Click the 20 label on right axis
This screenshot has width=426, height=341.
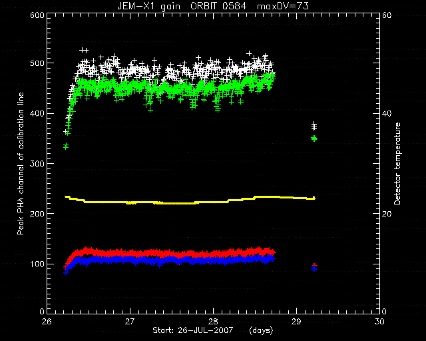point(387,214)
